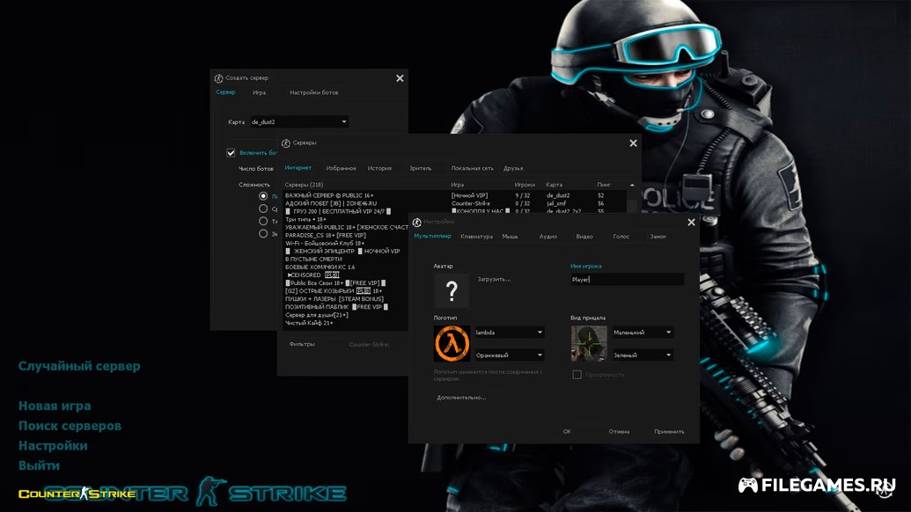This screenshot has width=911, height=512.
Task: Close the Настройки settings window
Action: [690, 222]
